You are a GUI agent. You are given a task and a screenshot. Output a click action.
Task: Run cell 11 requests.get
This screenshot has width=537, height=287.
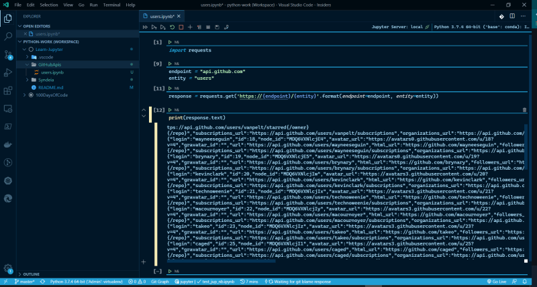[x=170, y=89]
